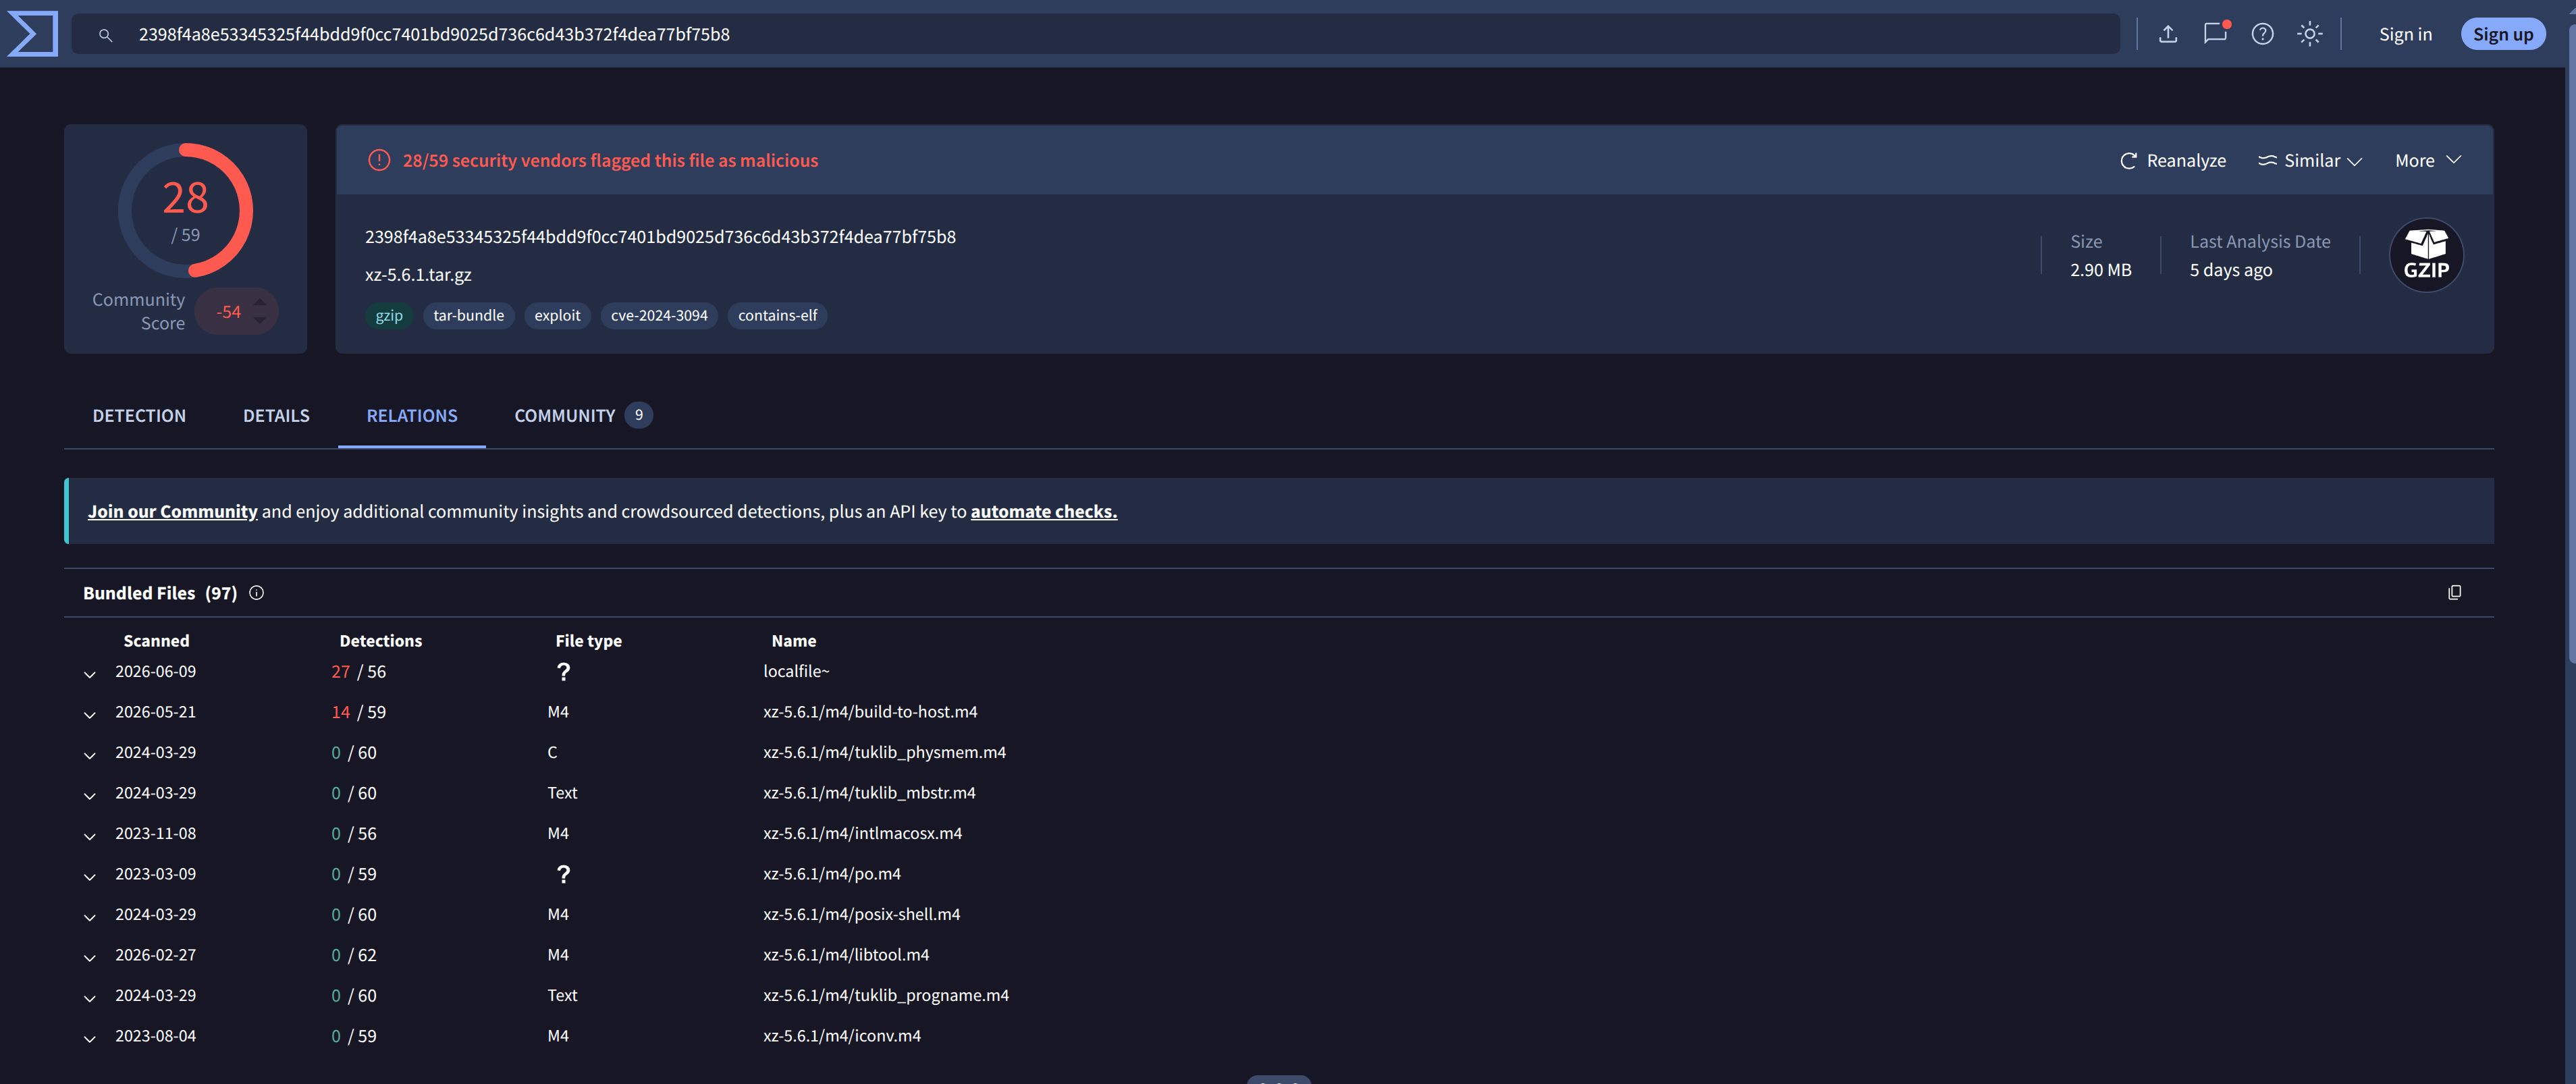2576x1084 pixels.
Task: Expand the localfile~ row
Action: [x=90, y=674]
